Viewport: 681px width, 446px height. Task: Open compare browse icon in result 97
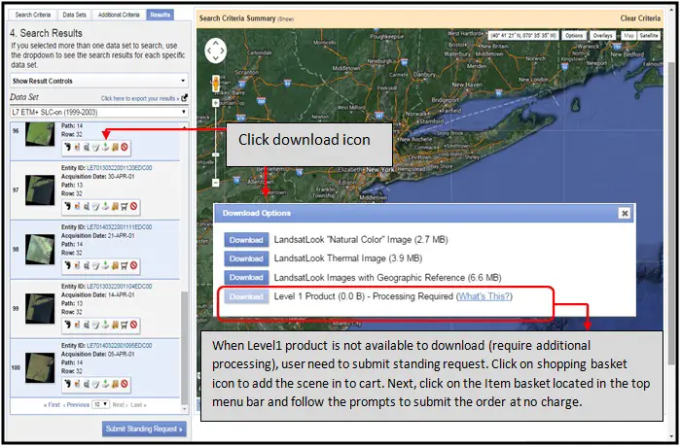(87, 207)
